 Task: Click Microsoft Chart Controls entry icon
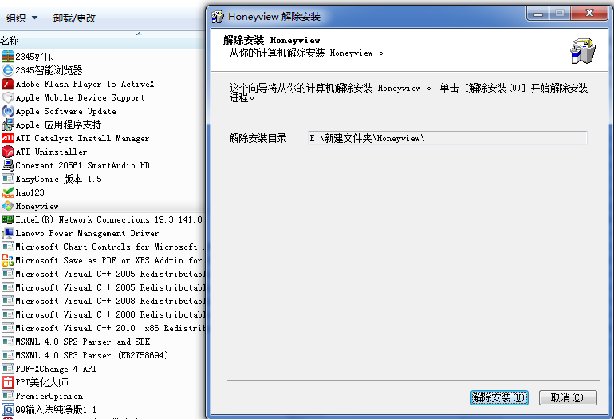click(7, 247)
